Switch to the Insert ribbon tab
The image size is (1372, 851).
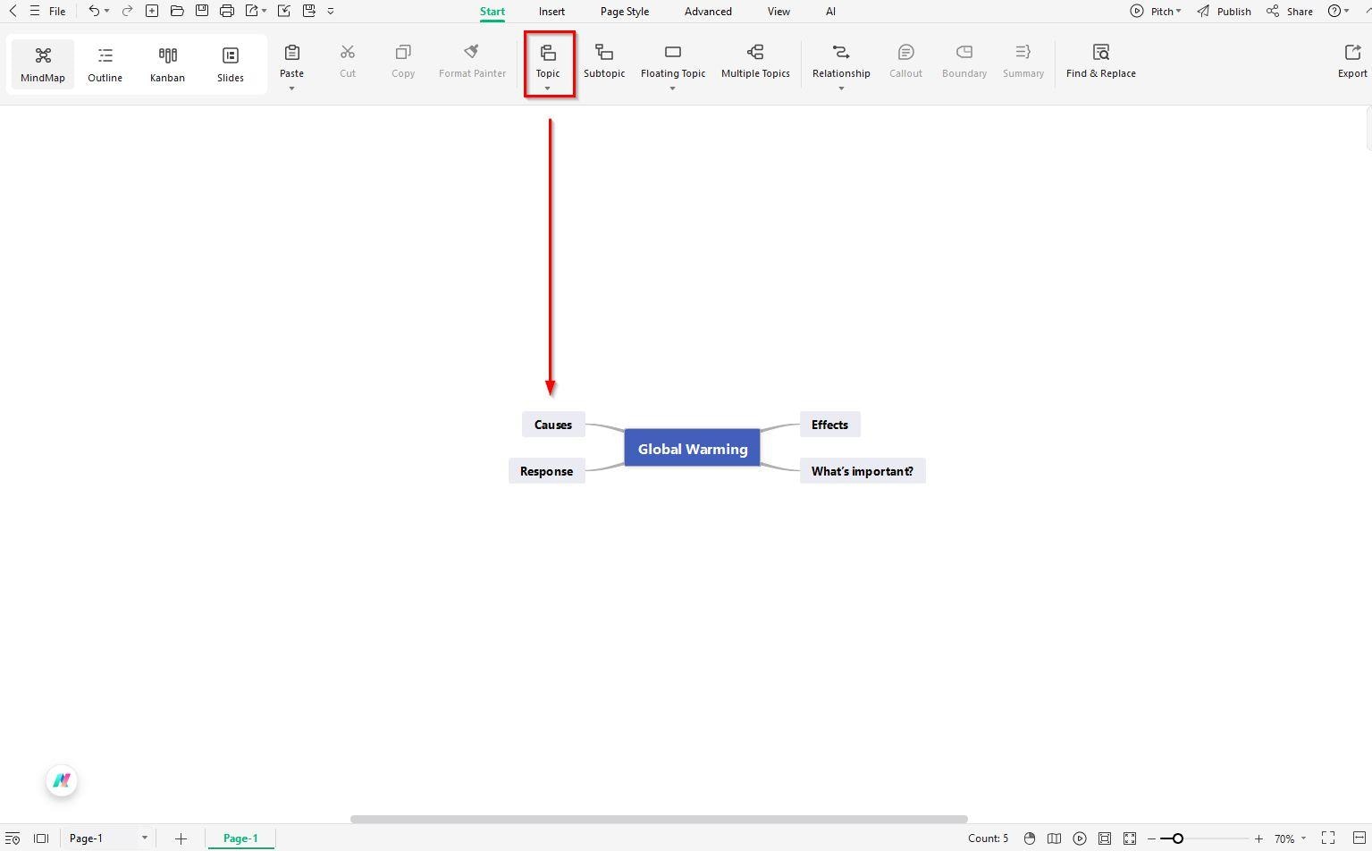click(x=551, y=11)
